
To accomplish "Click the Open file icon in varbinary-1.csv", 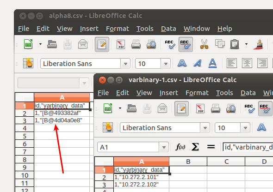I will point(131,108).
